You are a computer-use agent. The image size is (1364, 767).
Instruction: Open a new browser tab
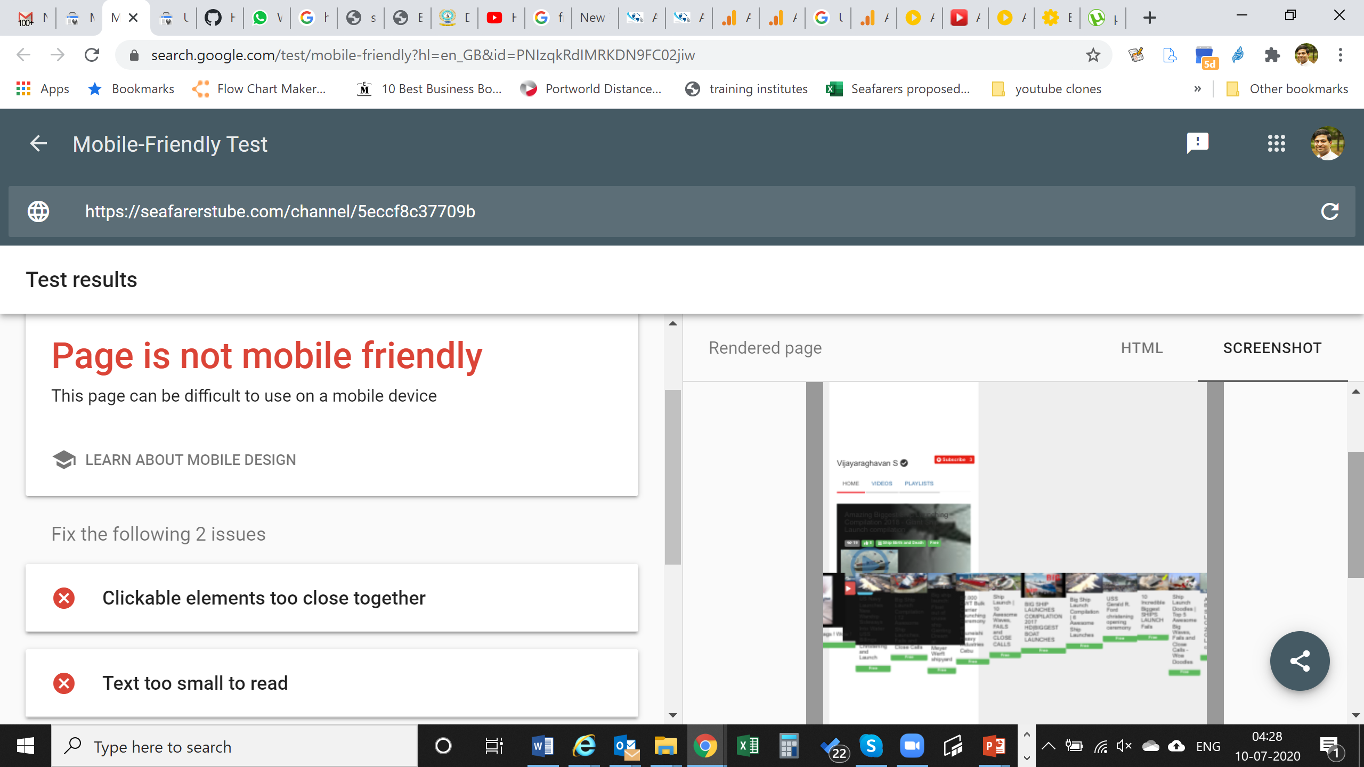(x=1149, y=18)
